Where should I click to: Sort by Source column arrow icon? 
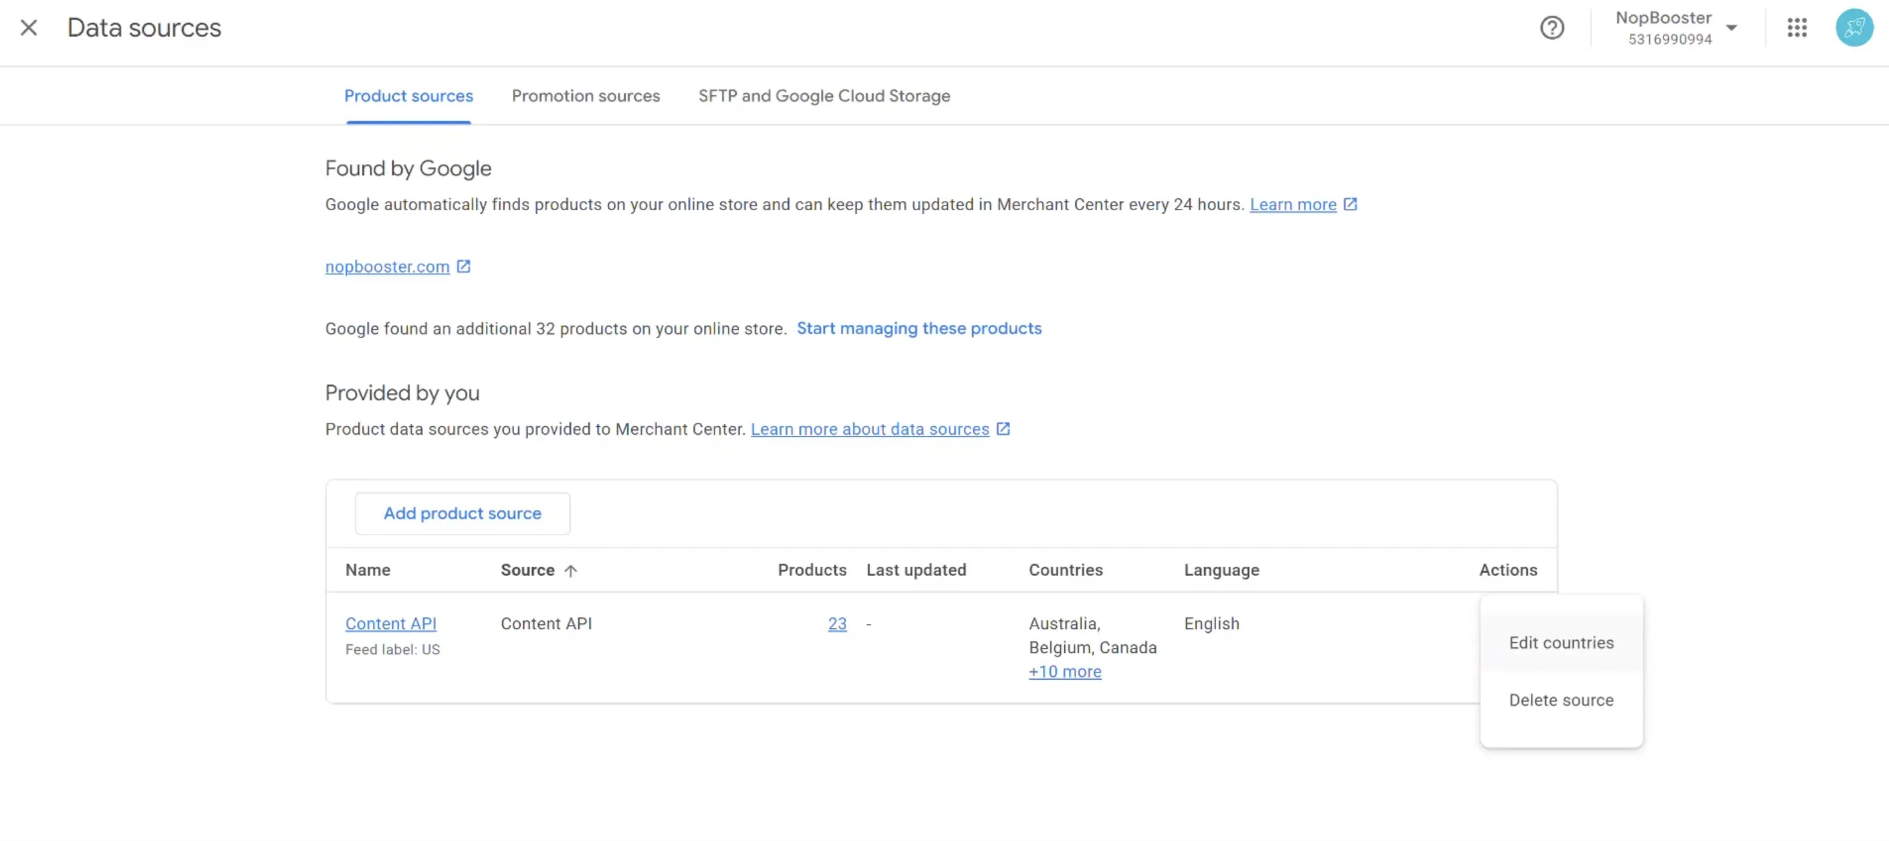pos(570,570)
